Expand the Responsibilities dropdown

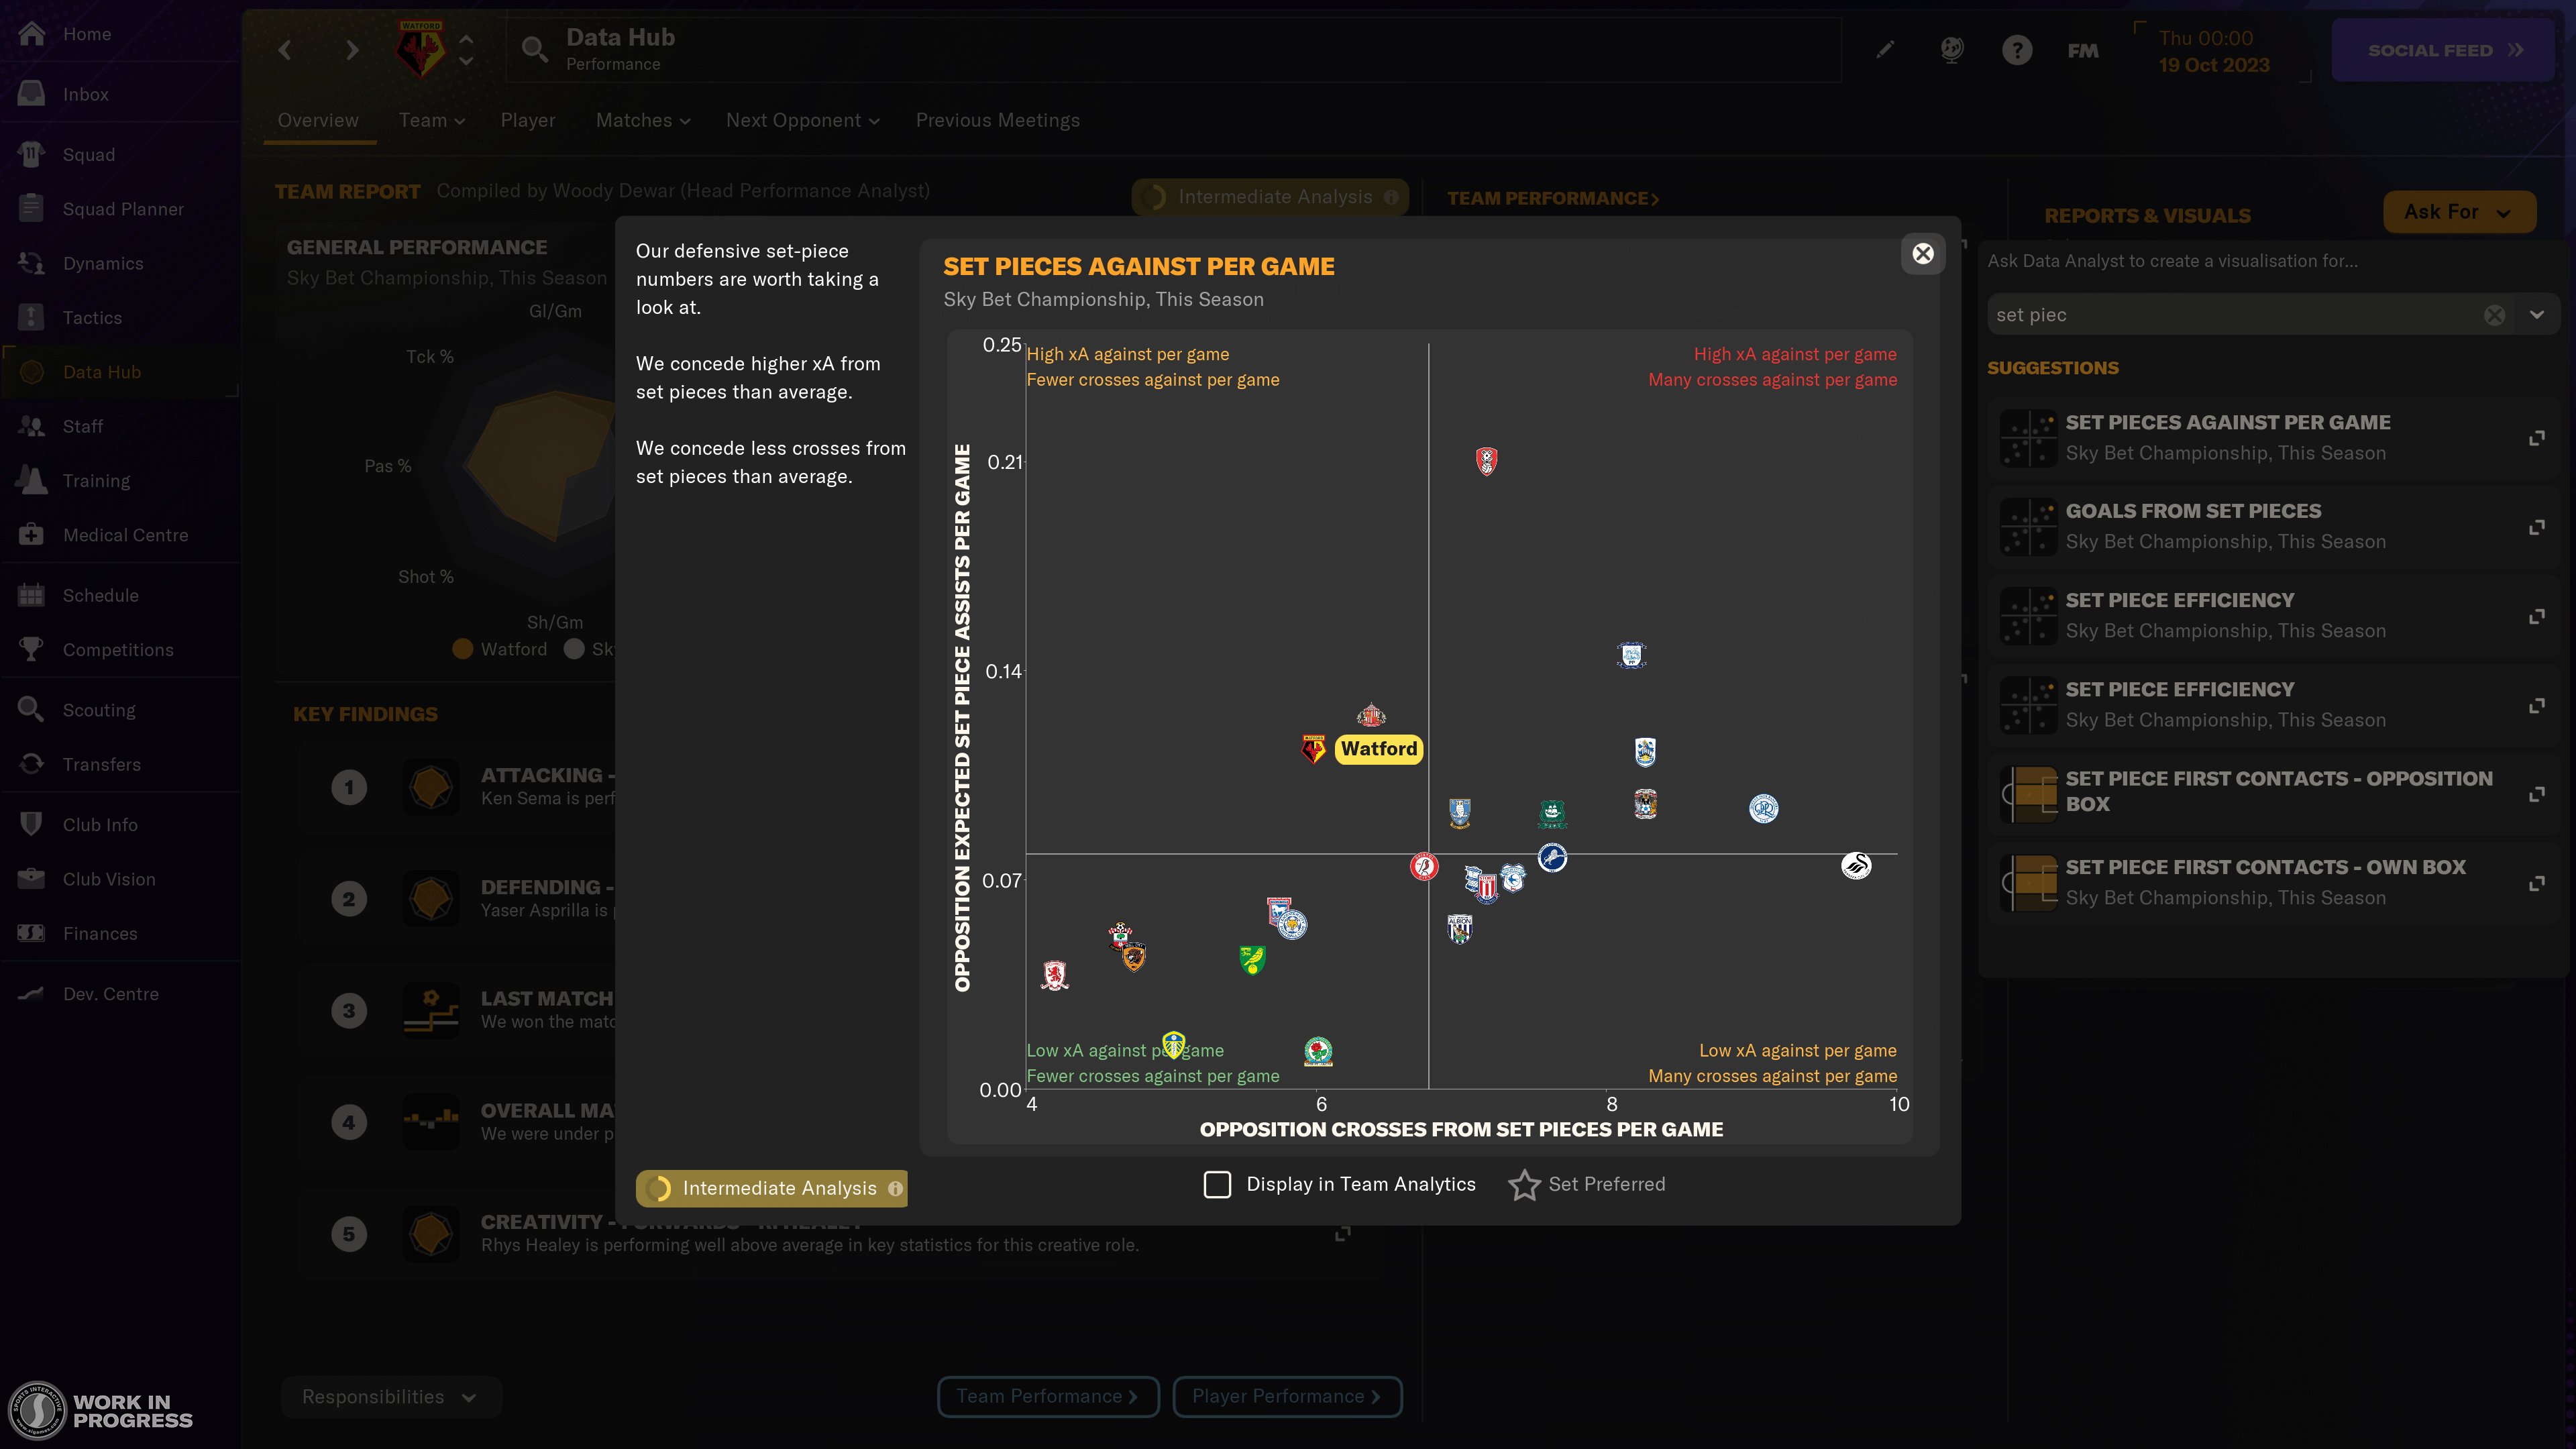pos(470,1396)
